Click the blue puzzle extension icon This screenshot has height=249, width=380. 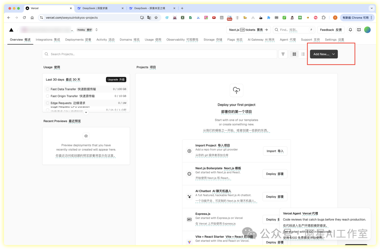click(268, 18)
